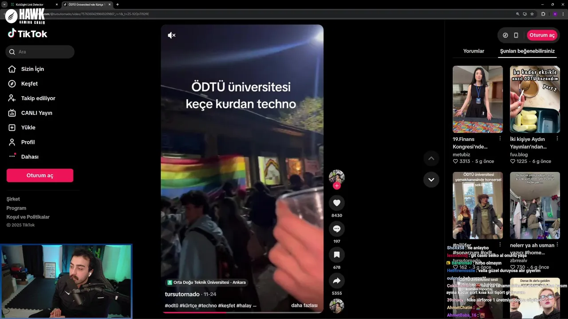Share video with the arrow icon
The image size is (568, 319).
[337, 280]
